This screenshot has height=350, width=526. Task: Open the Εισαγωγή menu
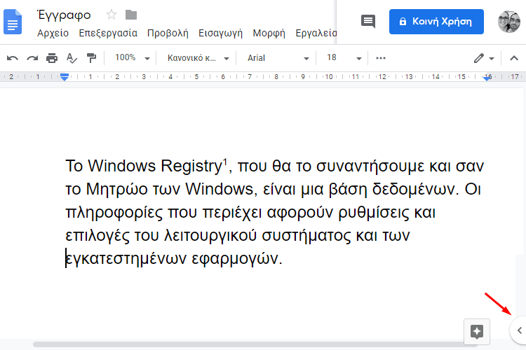[220, 33]
